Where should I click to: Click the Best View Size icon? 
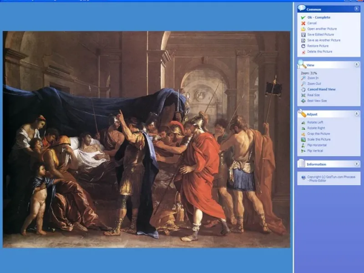click(303, 101)
